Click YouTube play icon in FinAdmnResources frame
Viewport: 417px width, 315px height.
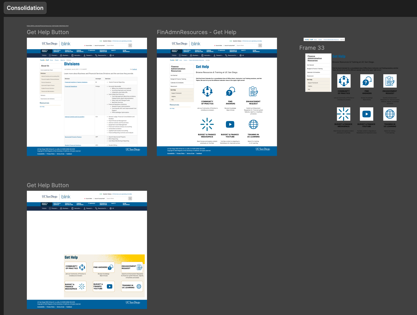pos(230,124)
